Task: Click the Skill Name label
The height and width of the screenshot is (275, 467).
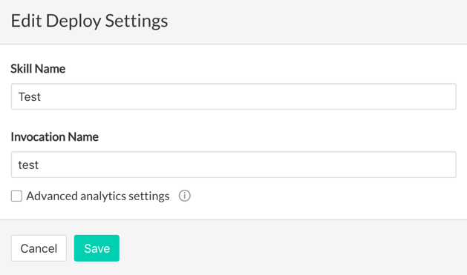Action: tap(38, 69)
